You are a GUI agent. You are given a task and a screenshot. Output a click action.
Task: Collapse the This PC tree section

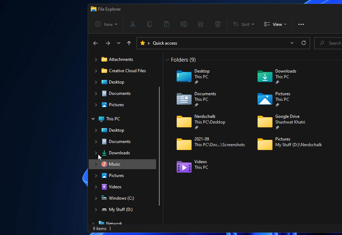point(93,119)
